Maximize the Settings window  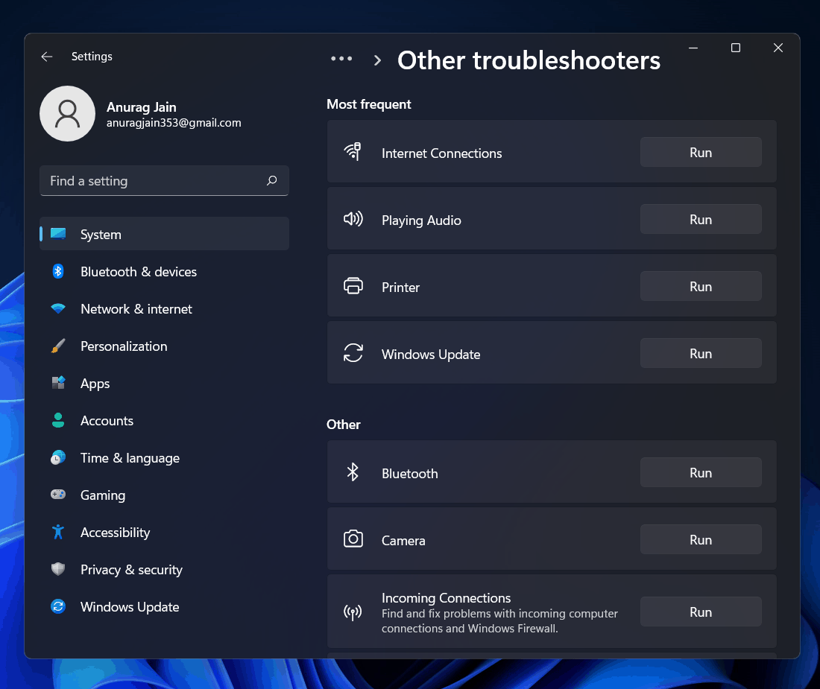735,48
